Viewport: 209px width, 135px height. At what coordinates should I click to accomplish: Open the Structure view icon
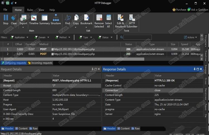[x=56, y=18]
